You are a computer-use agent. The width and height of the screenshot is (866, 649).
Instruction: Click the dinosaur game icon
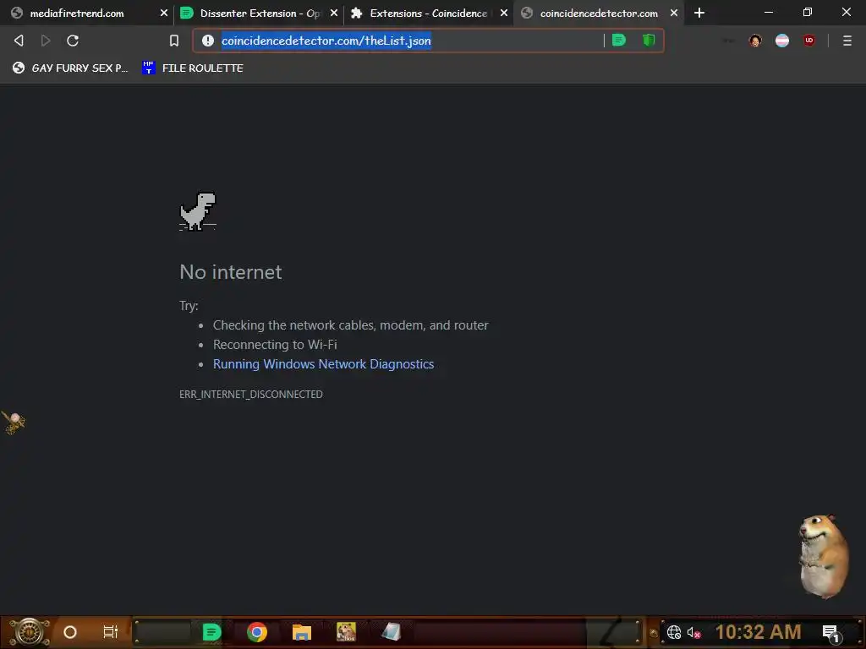198,210
